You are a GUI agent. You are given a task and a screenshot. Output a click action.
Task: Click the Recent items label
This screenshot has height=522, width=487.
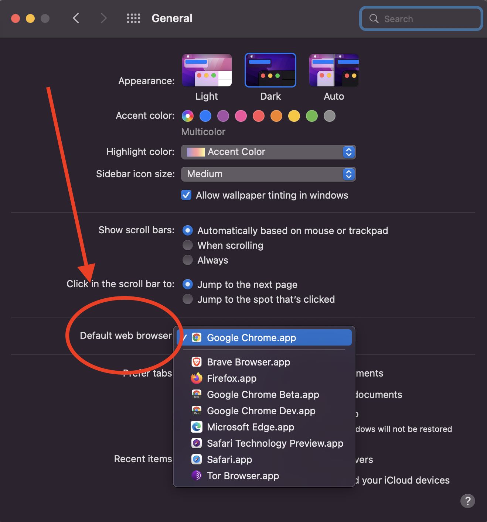coord(143,459)
